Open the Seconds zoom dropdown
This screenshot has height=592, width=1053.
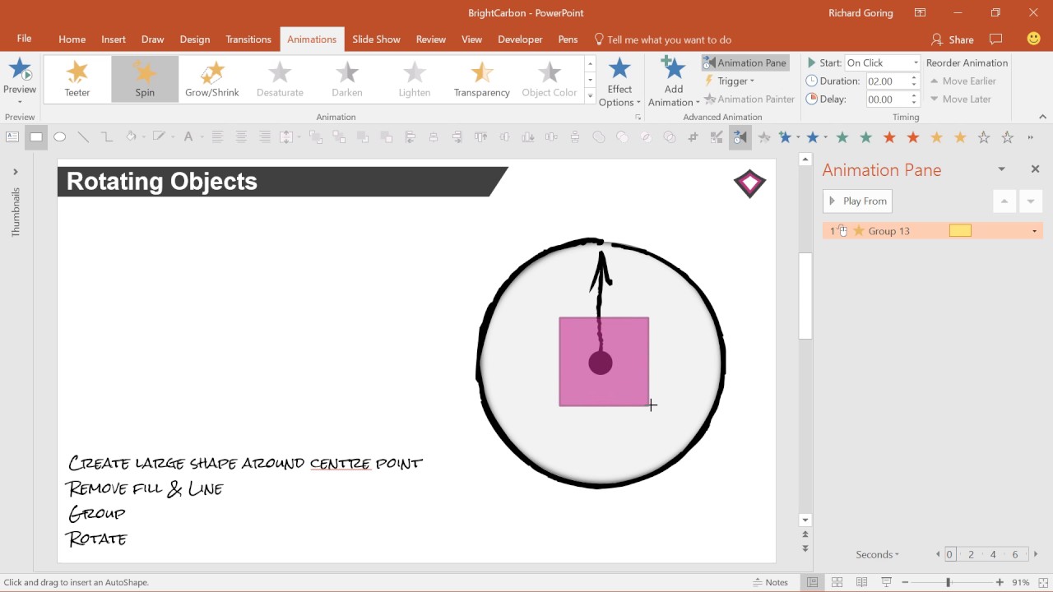(877, 554)
